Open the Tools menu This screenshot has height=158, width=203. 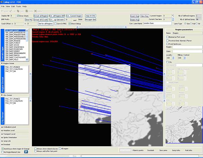pyautogui.click(x=18, y=6)
